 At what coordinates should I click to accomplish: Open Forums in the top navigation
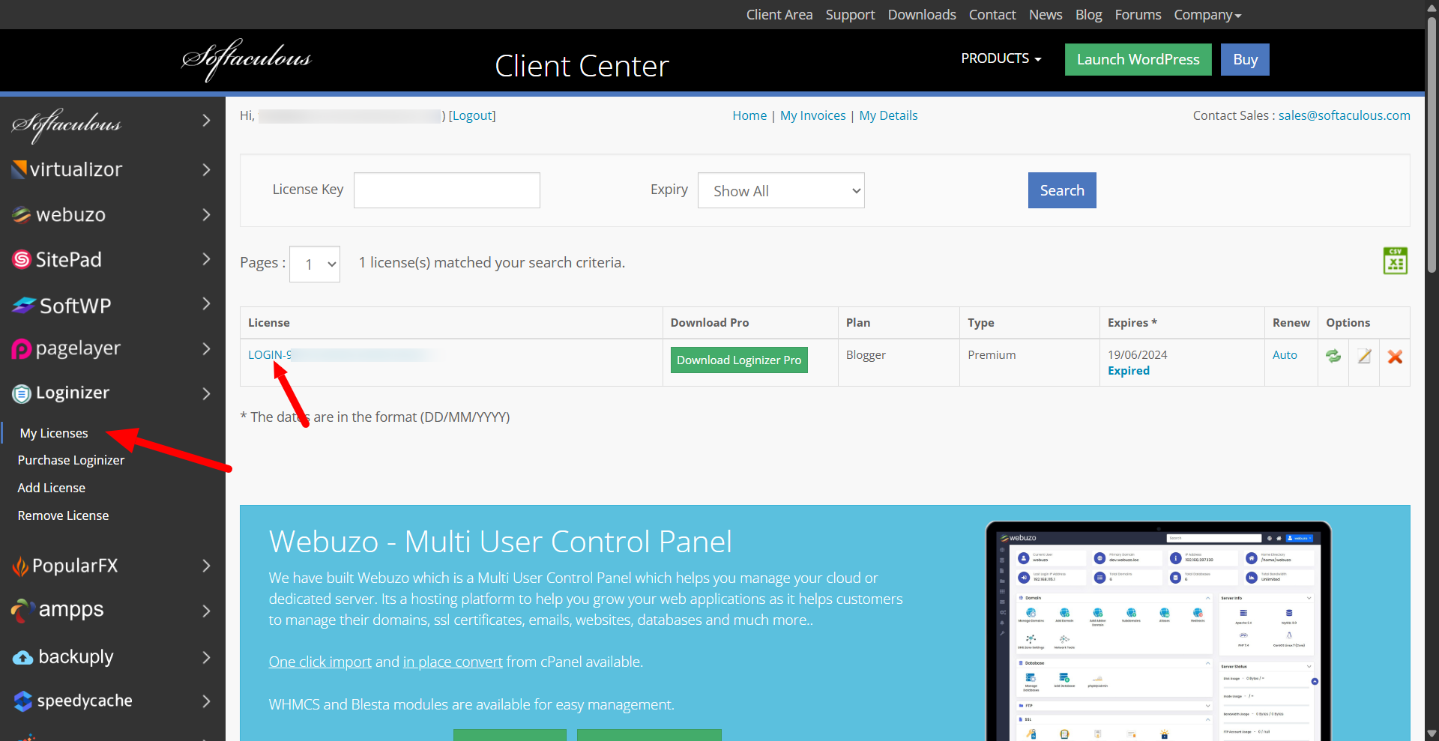pyautogui.click(x=1138, y=15)
